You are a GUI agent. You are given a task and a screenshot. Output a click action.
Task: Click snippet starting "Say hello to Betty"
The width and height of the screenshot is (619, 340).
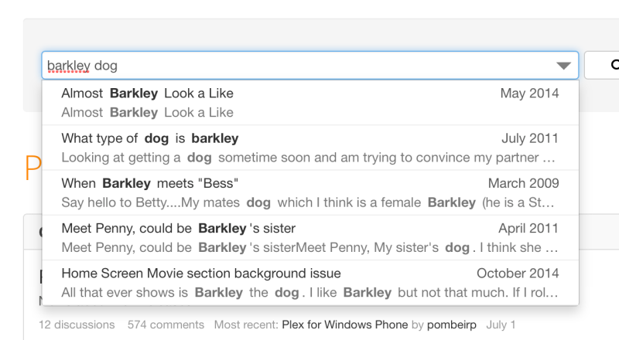308,202
